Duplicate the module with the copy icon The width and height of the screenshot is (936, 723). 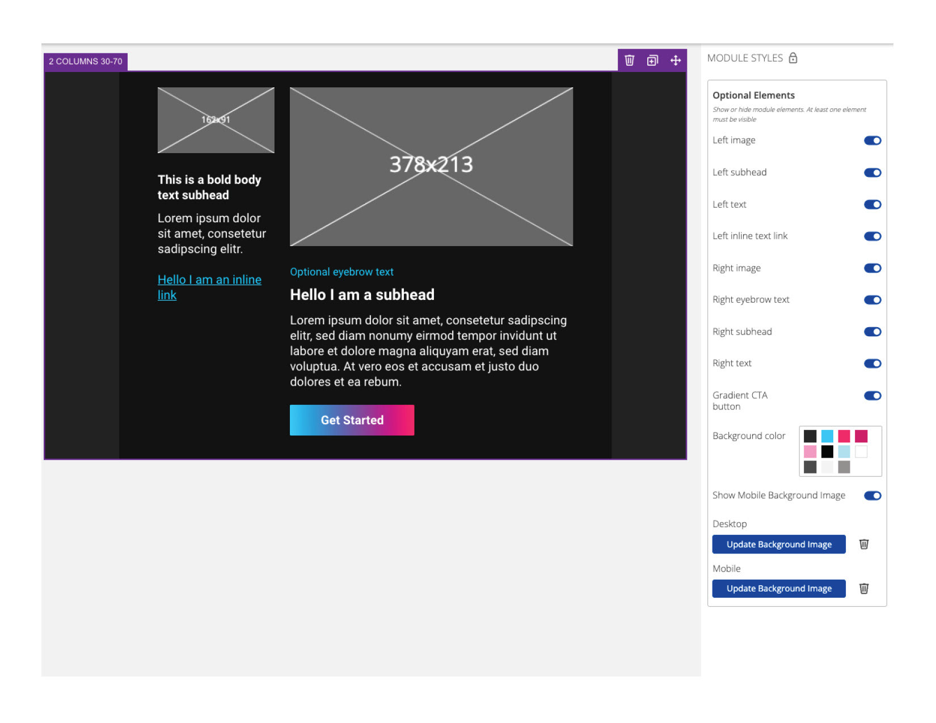[652, 60]
